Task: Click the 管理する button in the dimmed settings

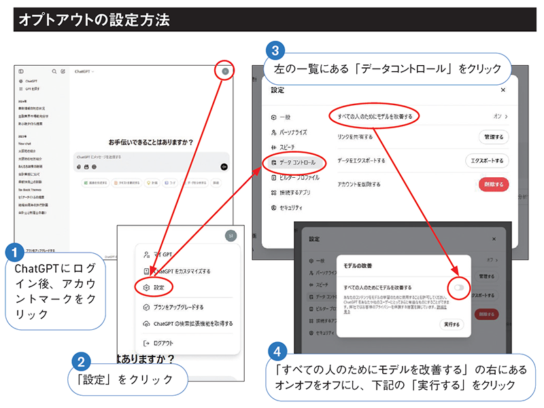Action: point(487,276)
